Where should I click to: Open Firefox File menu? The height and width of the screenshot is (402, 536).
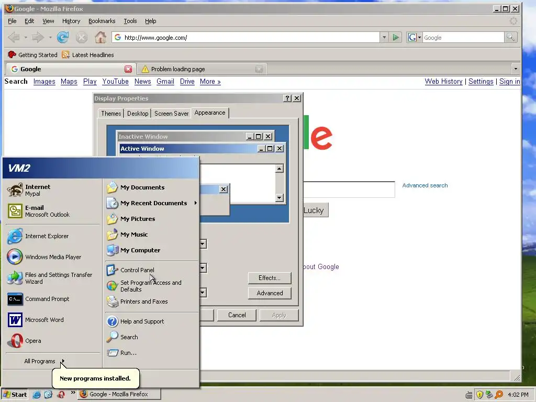click(12, 21)
